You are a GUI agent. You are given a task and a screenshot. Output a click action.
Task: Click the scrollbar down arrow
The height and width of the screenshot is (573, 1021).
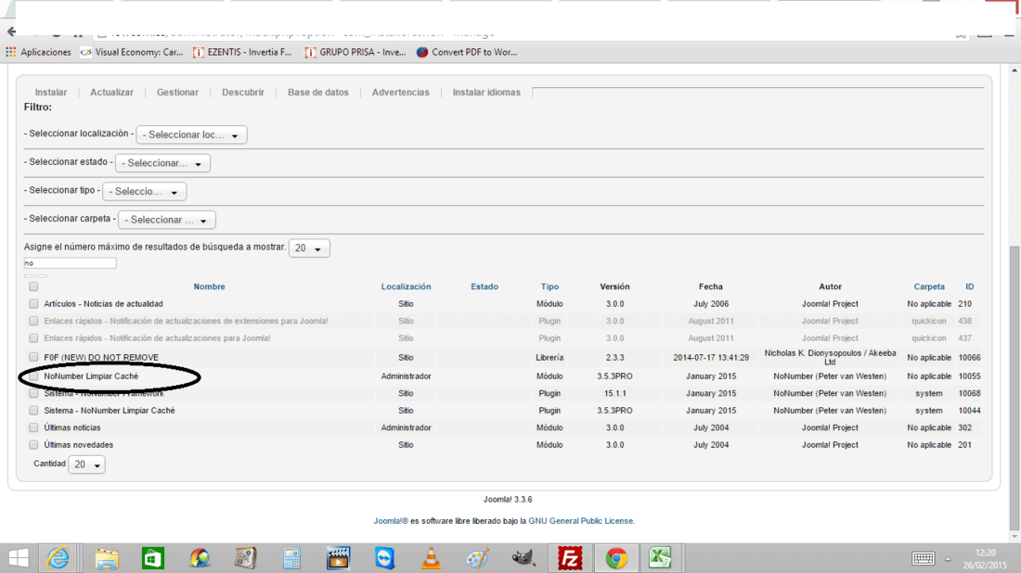click(1014, 537)
